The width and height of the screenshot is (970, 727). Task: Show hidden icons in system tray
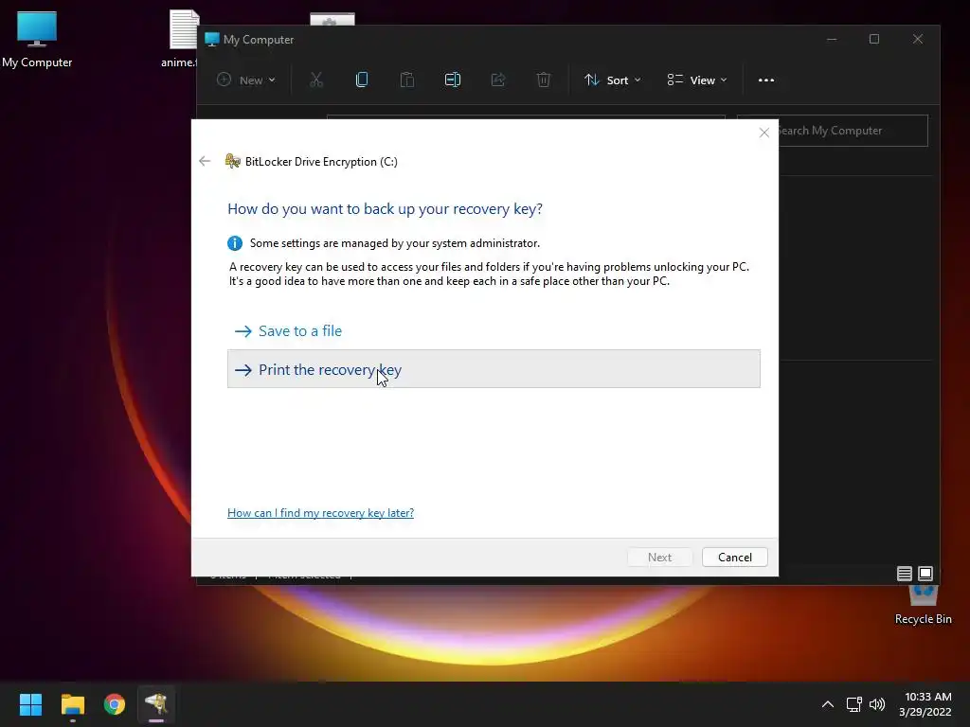(828, 704)
